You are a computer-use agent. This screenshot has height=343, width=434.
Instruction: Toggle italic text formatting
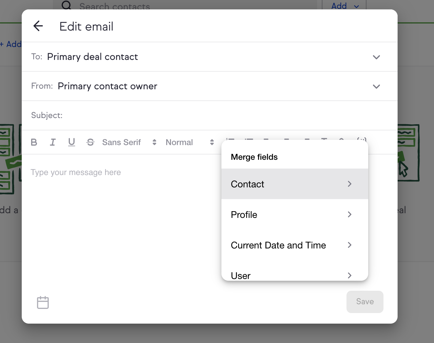53,142
